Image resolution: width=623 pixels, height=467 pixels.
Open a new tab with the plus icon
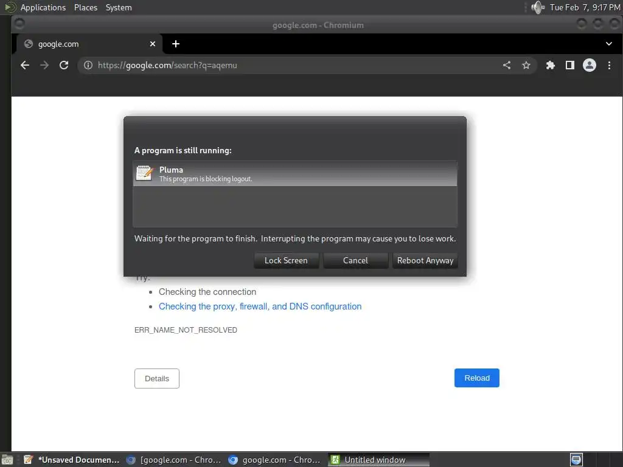point(176,44)
